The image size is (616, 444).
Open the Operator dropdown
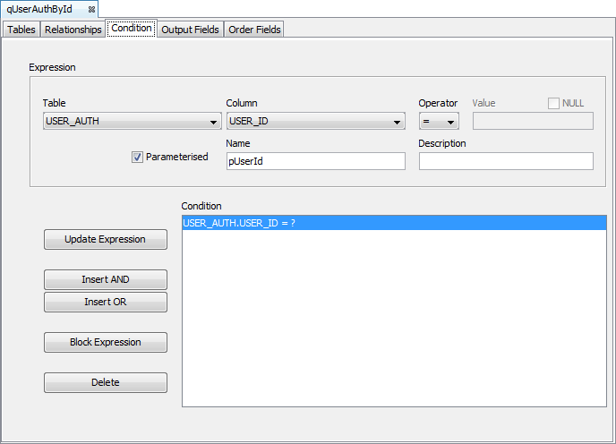(439, 122)
